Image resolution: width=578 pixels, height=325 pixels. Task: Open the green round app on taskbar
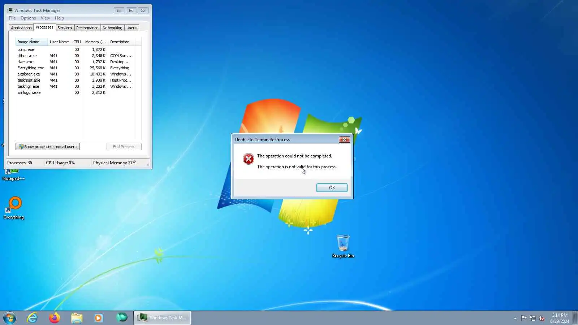pyautogui.click(x=122, y=318)
